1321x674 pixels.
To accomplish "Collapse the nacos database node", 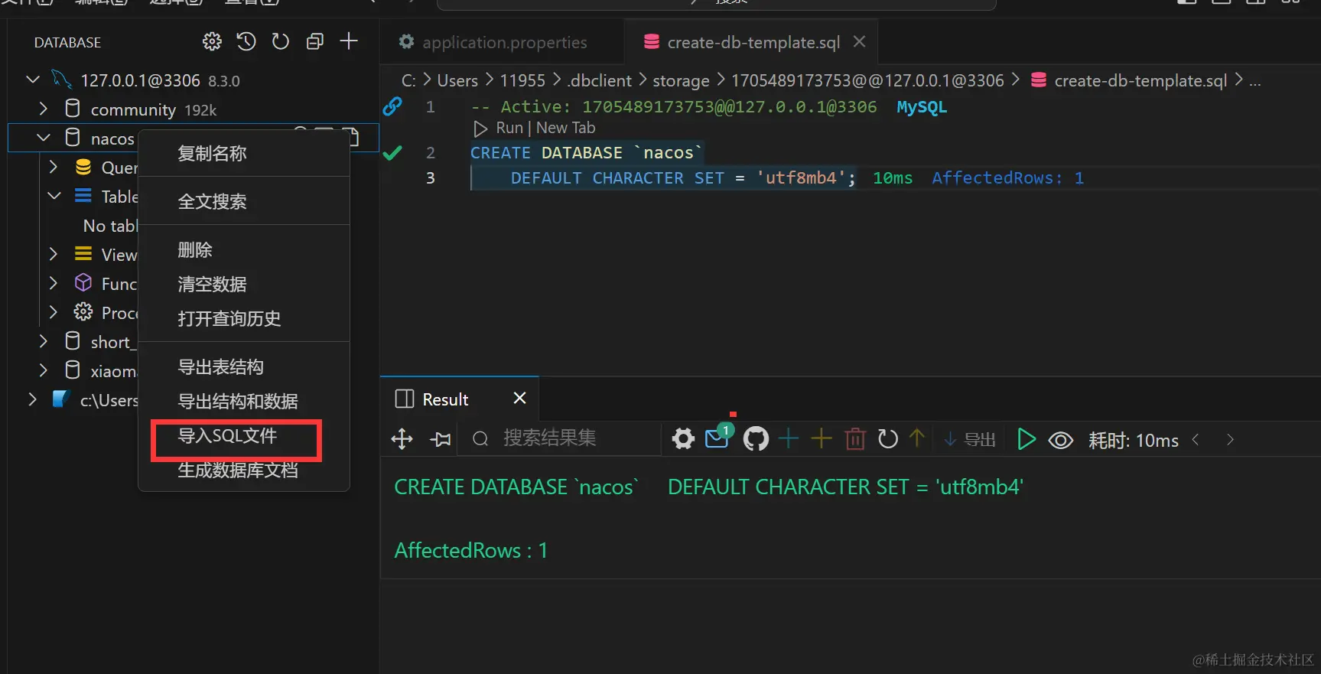I will (44, 138).
